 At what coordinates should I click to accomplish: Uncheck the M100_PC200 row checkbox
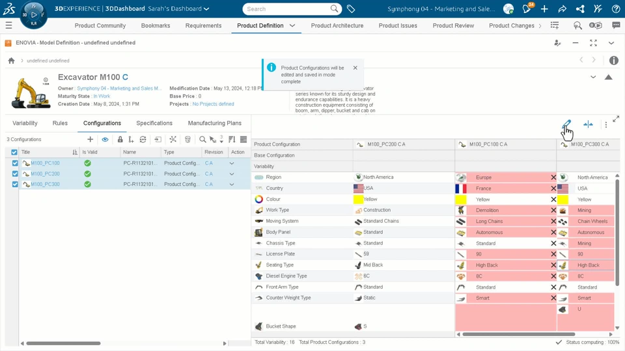pyautogui.click(x=15, y=174)
